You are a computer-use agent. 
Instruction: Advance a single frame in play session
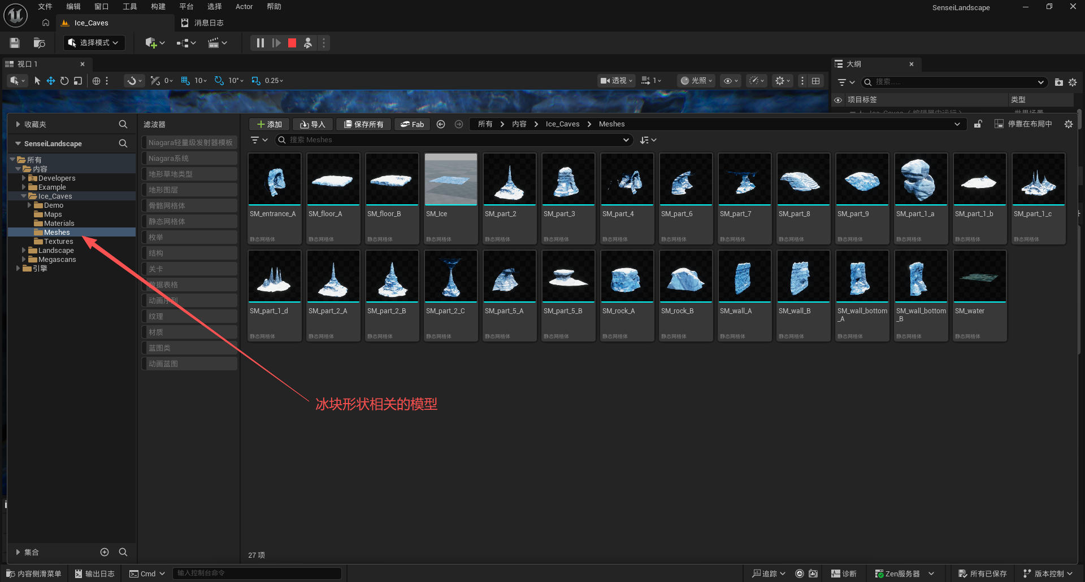(x=276, y=43)
